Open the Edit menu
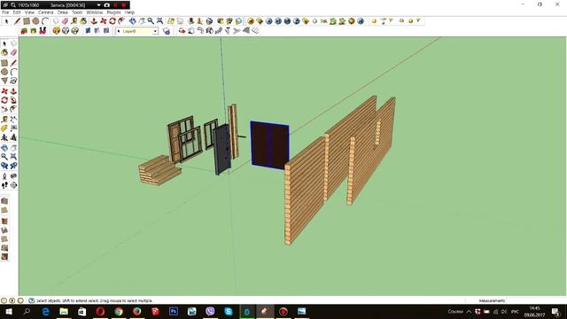 point(17,12)
